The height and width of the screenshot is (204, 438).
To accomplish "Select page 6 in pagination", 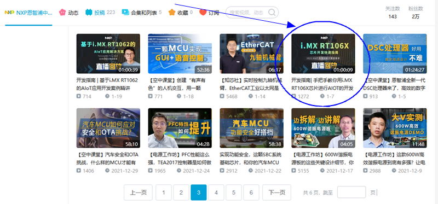I will pos(251,193).
